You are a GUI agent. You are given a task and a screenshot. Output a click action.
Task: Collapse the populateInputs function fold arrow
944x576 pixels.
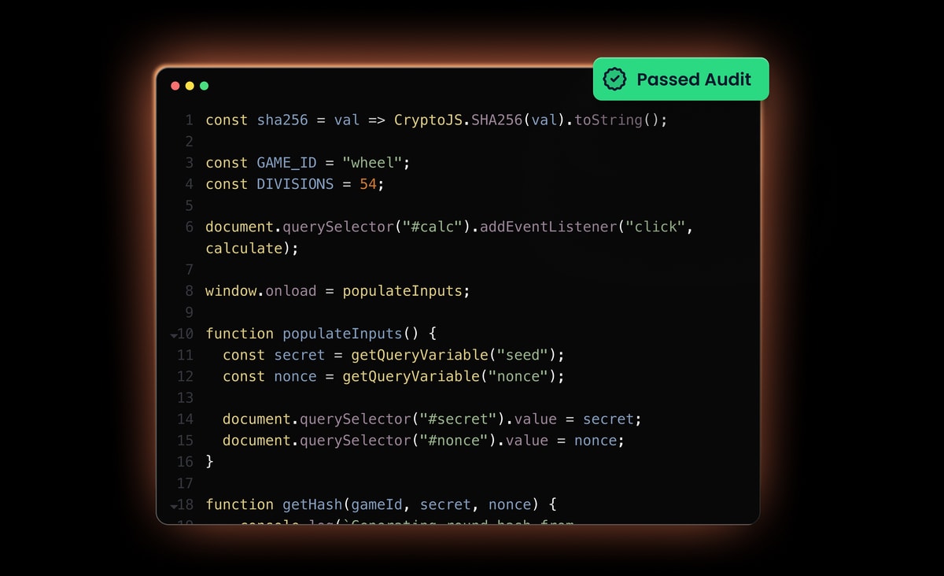point(174,335)
